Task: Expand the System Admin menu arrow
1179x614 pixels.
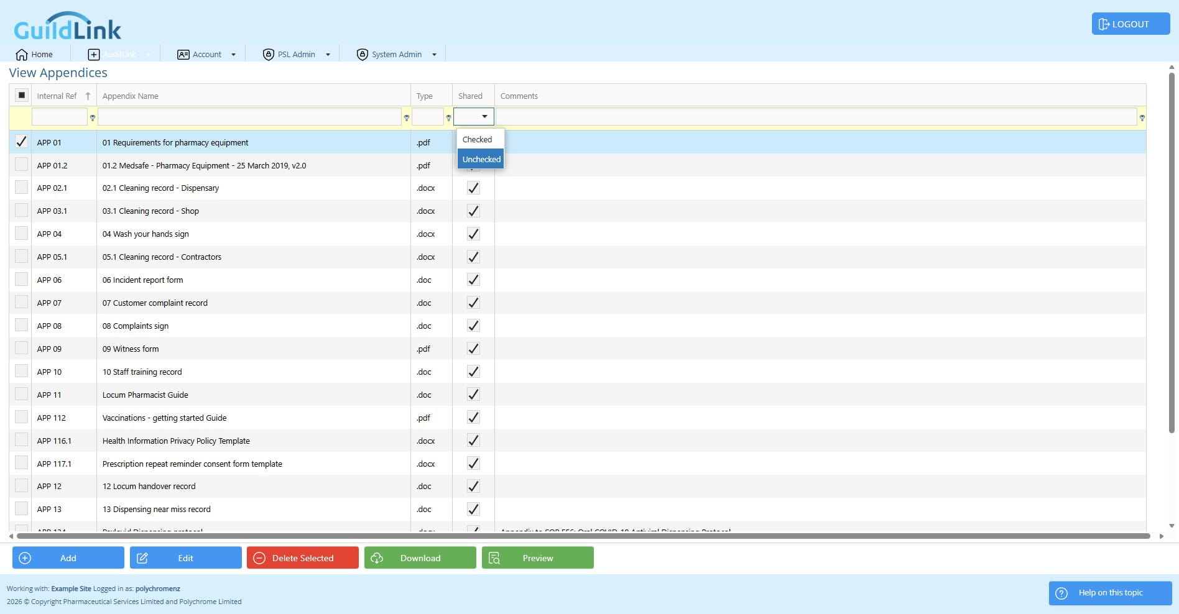Action: (x=434, y=55)
